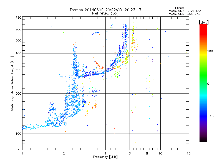Click the x-axis tick label '10'
The image size is (222, 167).
point(160,153)
